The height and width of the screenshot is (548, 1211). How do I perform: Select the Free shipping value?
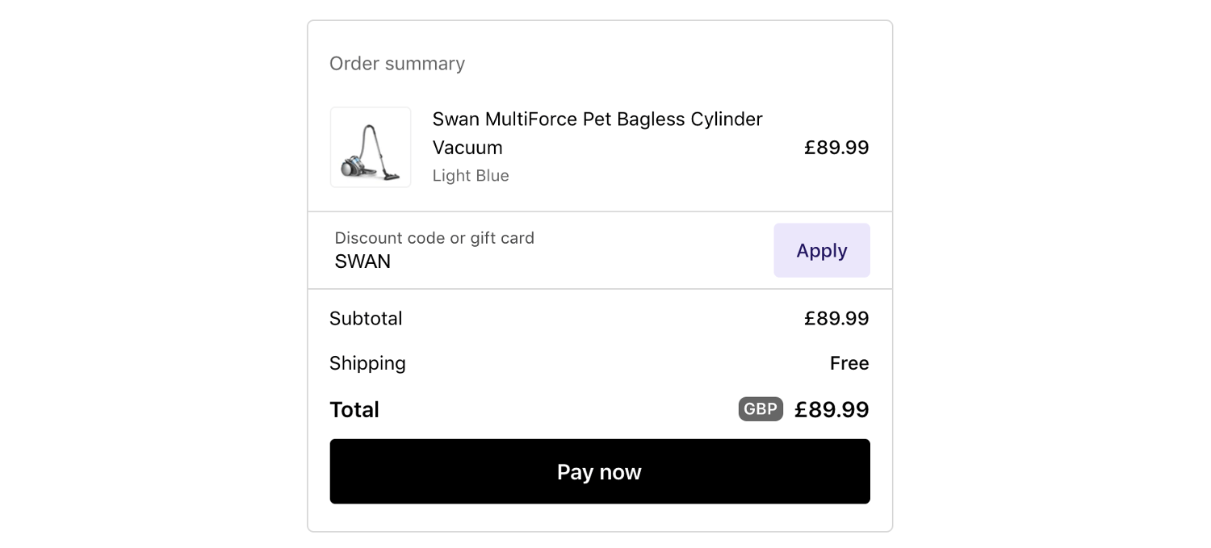(849, 363)
